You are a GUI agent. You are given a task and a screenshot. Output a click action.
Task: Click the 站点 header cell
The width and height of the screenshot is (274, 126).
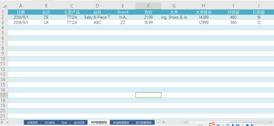tap(46, 12)
